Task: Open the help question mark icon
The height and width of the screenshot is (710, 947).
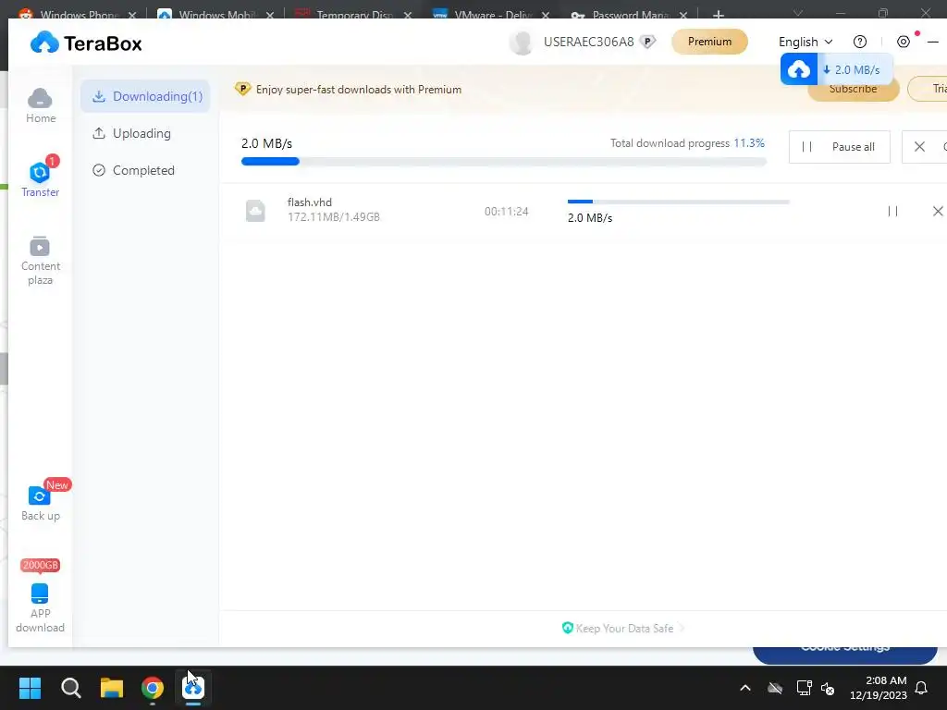Action: tap(860, 42)
